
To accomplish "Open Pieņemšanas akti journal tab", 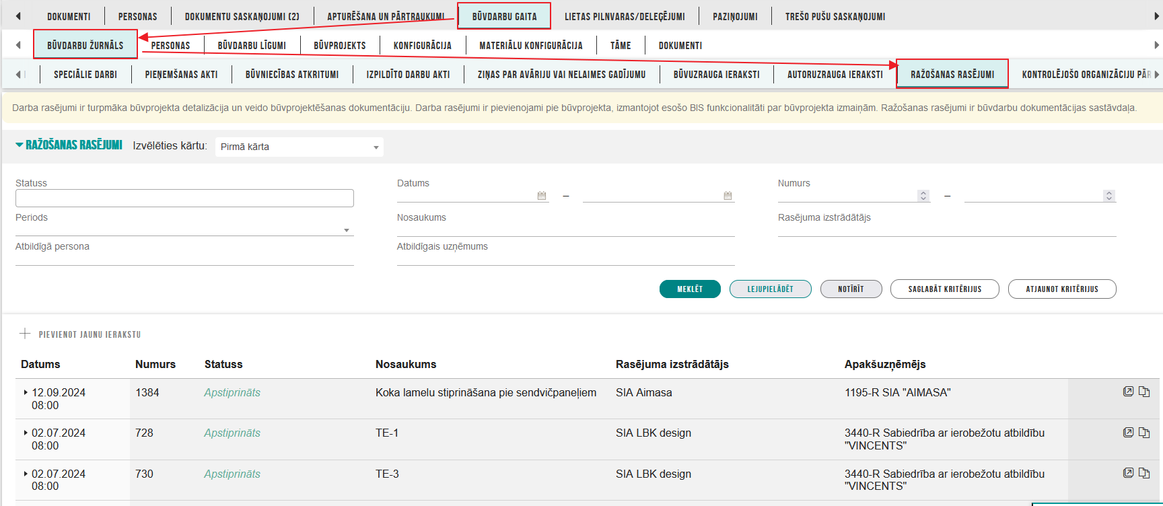I will pyautogui.click(x=181, y=74).
